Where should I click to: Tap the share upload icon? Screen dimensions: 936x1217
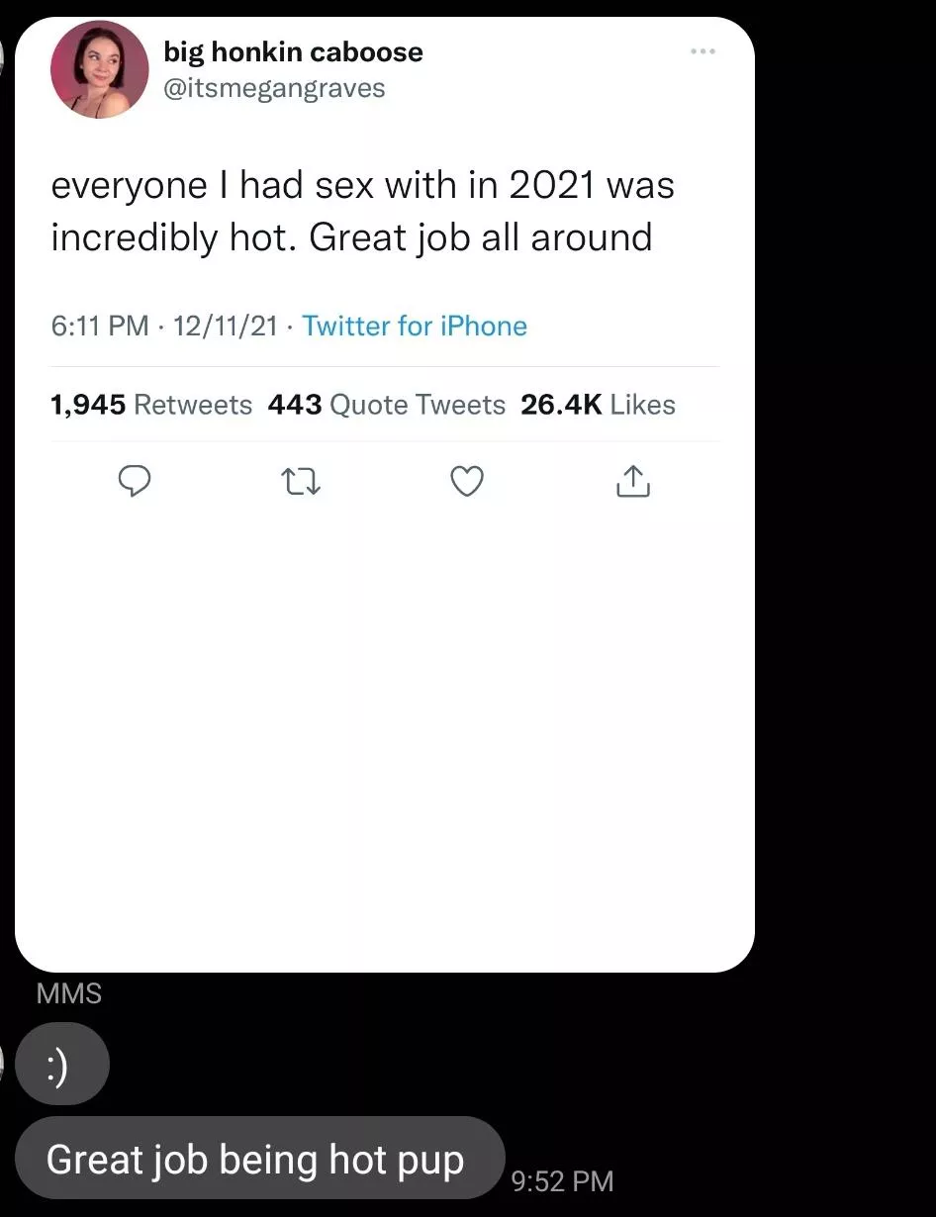(x=633, y=481)
